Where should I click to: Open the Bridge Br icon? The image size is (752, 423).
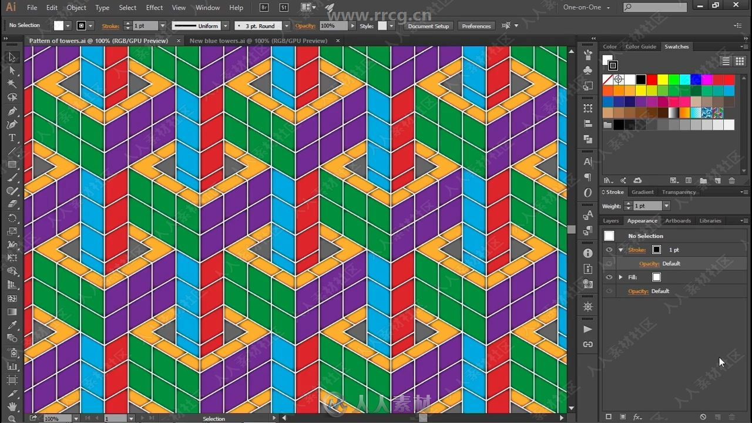coord(264,8)
